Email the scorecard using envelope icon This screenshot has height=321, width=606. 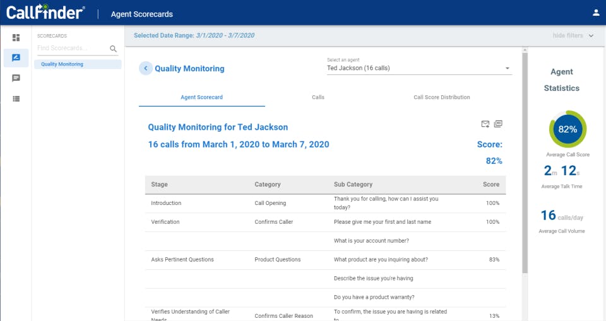tap(485, 124)
